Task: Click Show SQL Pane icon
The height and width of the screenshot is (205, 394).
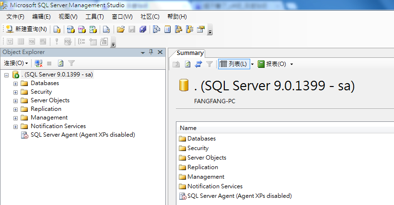Action: tap(32, 42)
